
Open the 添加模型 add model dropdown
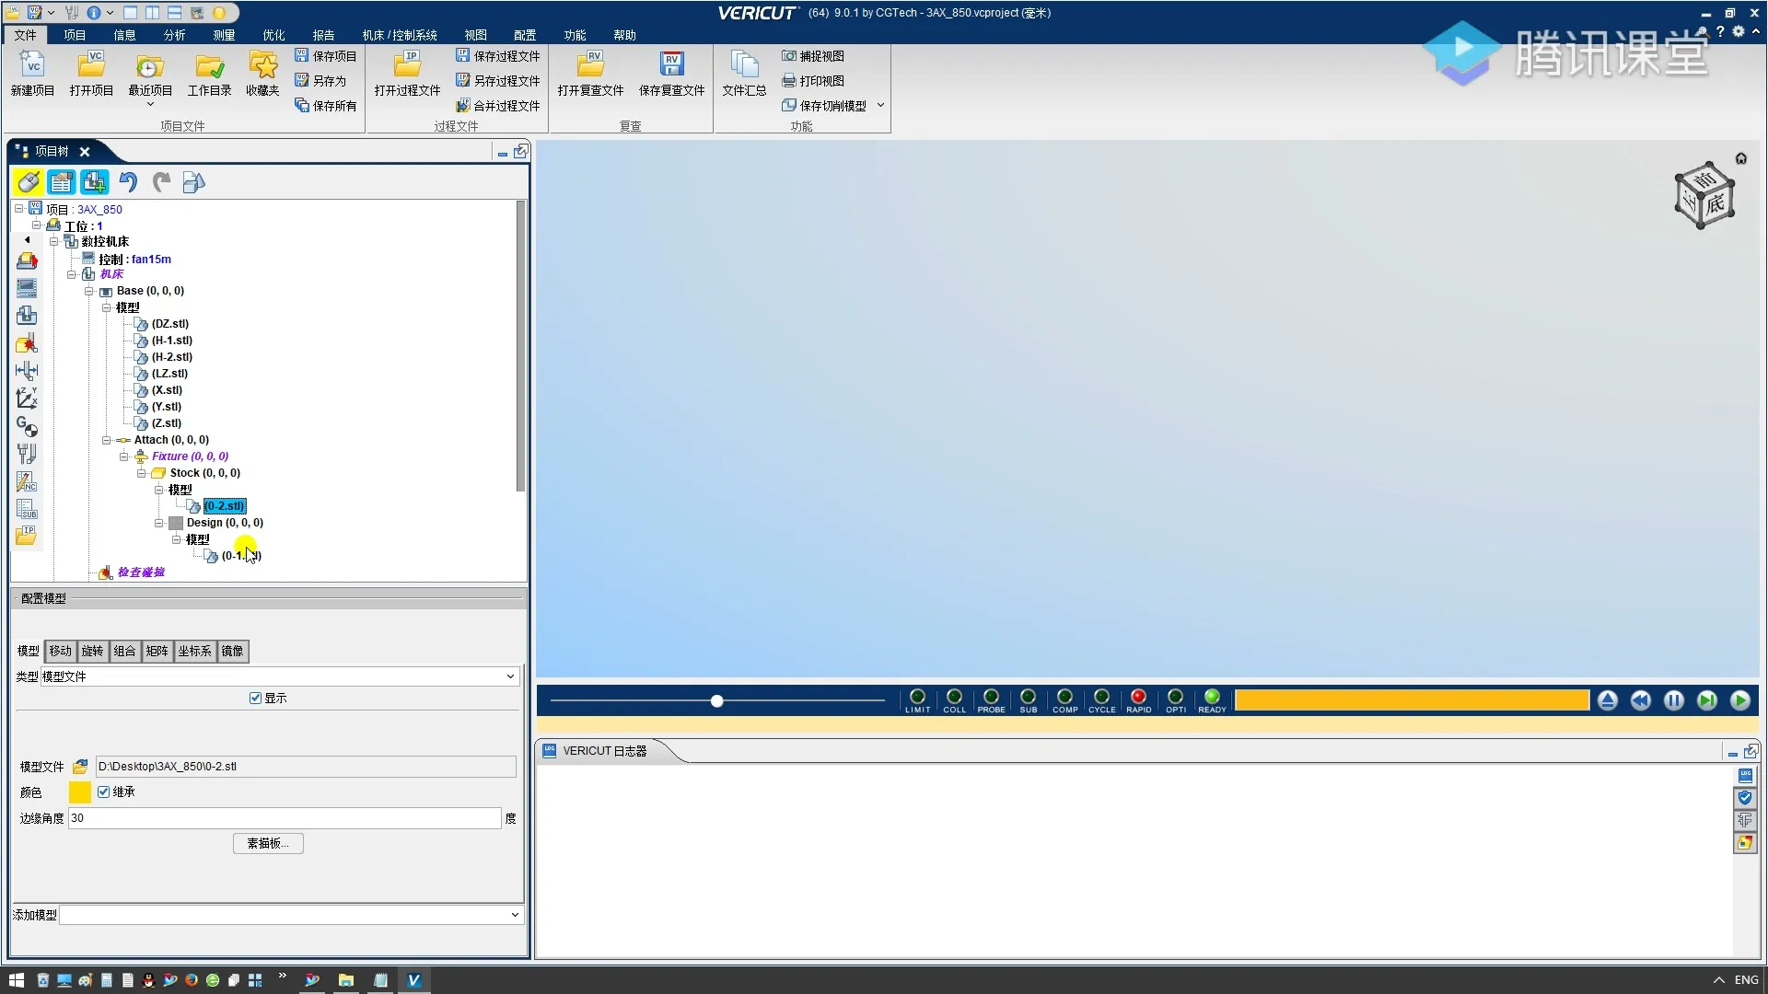[x=514, y=915]
